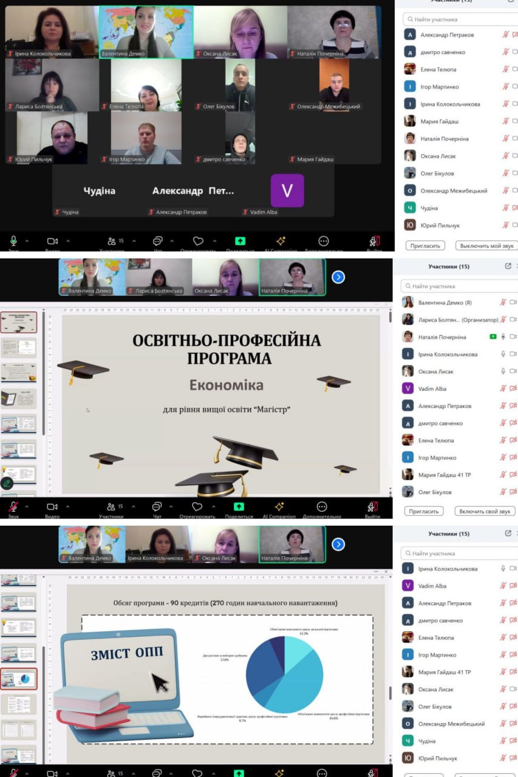Image resolution: width=518 pixels, height=777 pixels.
Task: Click blue next-videos arrow above the Економіка slide
Action: [x=338, y=277]
